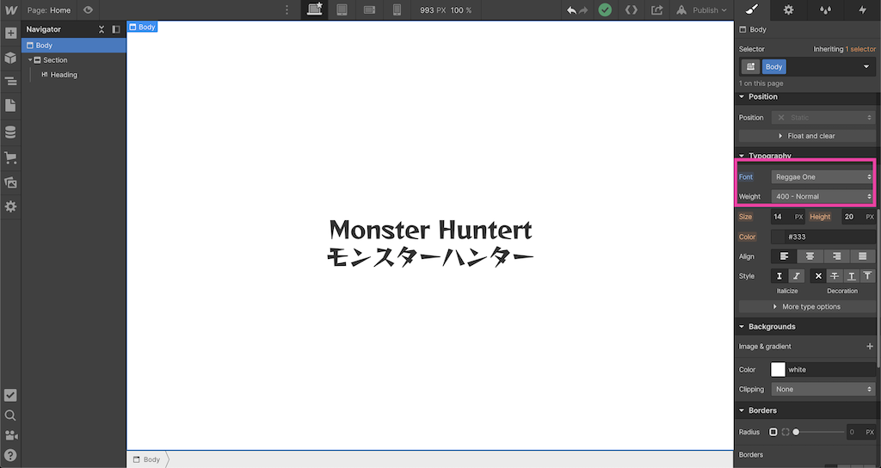Viewport: 881px width, 468px height.
Task: Click the text color #333 swatch
Action: pyautogui.click(x=778, y=237)
